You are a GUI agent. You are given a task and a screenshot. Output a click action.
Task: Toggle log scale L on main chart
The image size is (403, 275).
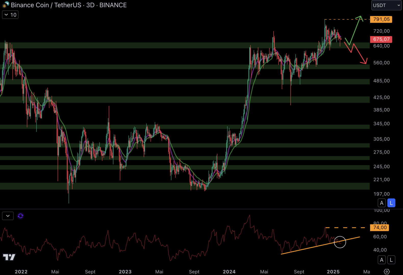pyautogui.click(x=391, y=203)
